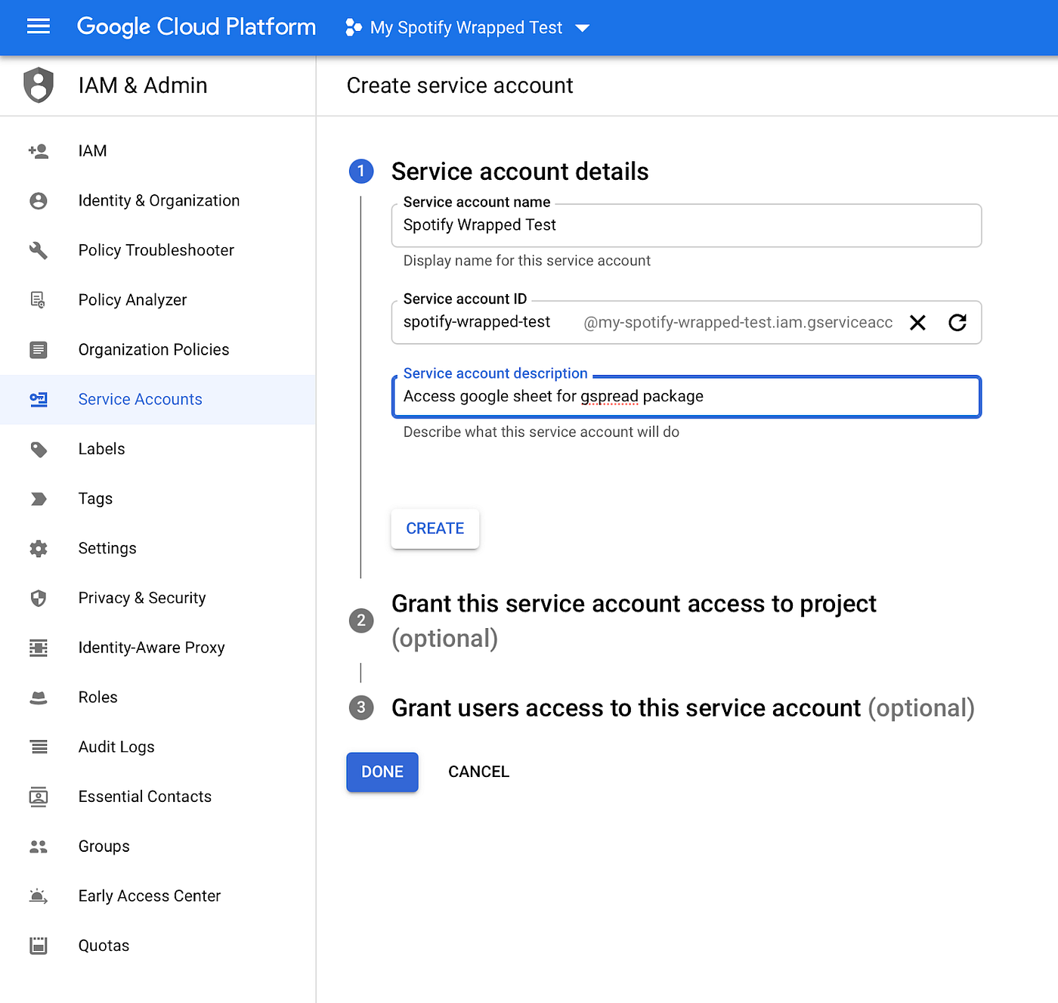Click the IAM & Admin header title

[x=143, y=85]
